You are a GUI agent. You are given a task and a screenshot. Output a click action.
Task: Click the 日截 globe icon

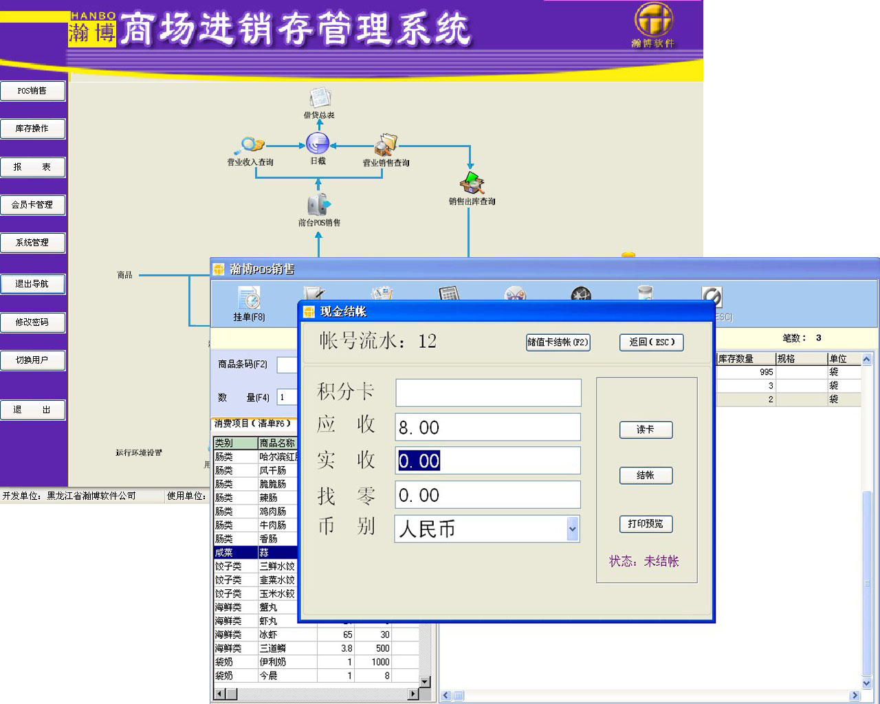(x=318, y=144)
